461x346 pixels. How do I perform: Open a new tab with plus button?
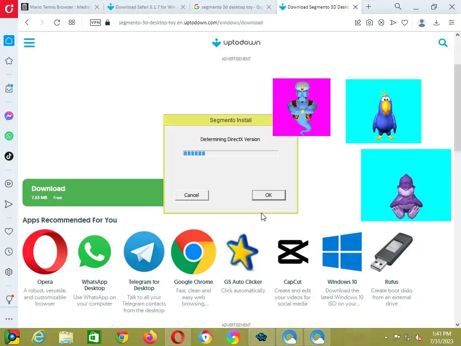[368, 6]
